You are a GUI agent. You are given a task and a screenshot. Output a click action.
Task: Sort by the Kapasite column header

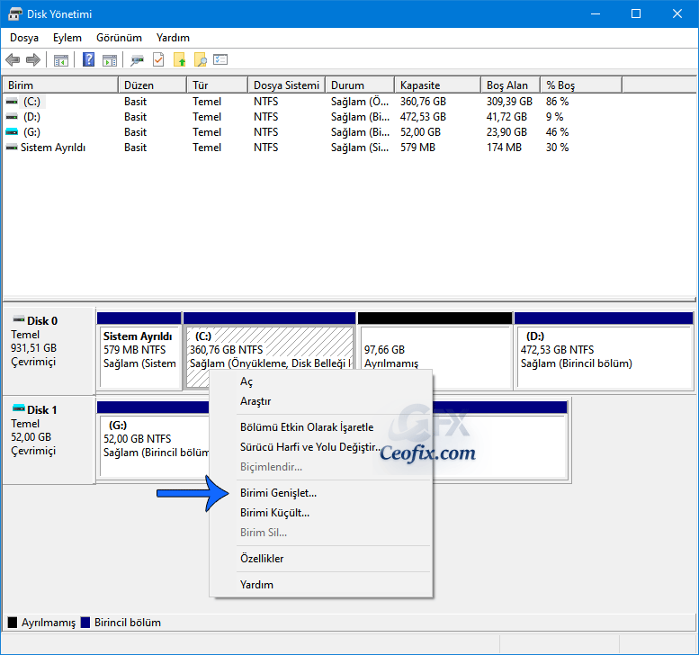(x=438, y=85)
